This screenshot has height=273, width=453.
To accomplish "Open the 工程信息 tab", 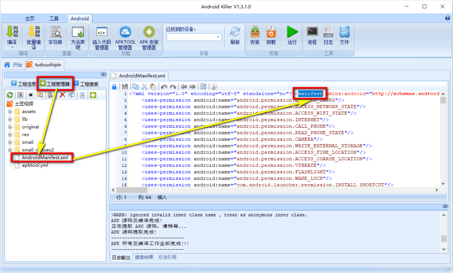I will pyautogui.click(x=23, y=84).
